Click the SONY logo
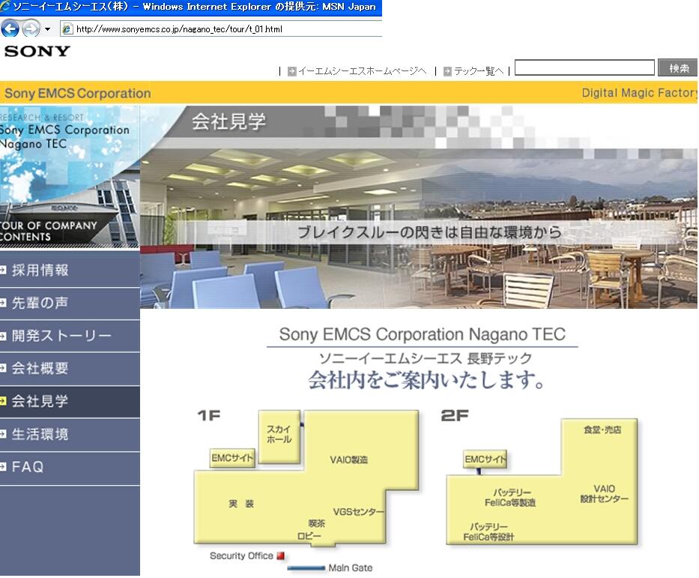This screenshot has height=578, width=699. [x=37, y=51]
